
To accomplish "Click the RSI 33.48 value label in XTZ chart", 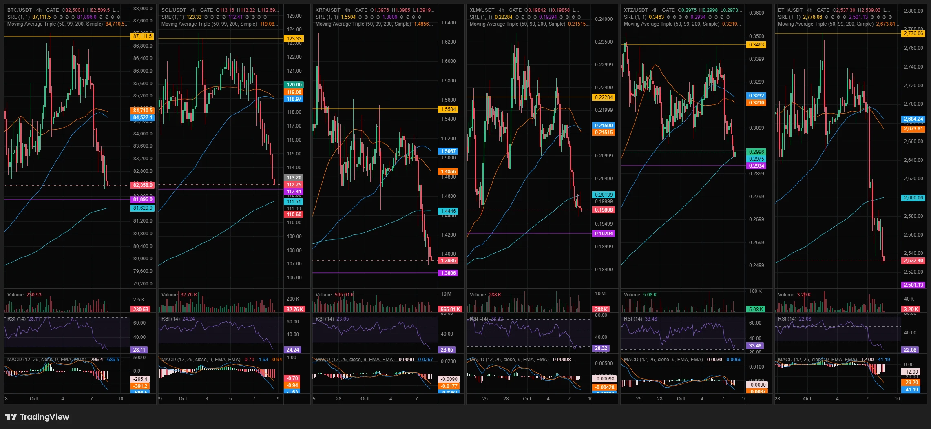I will [x=755, y=346].
